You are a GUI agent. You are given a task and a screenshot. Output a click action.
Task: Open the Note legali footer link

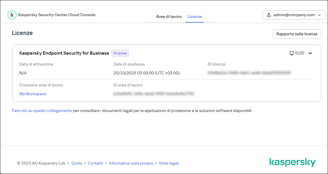point(169,163)
